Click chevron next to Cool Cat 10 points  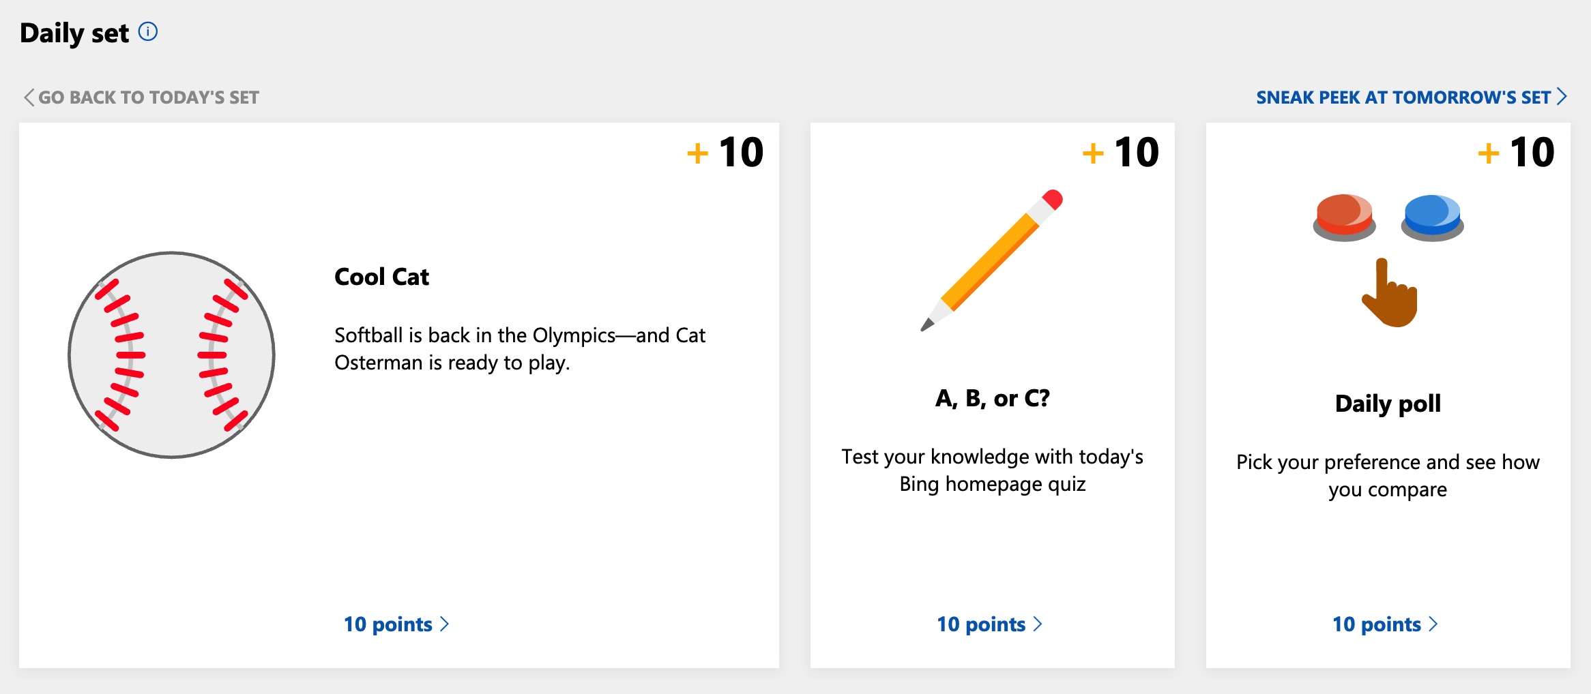tap(445, 624)
